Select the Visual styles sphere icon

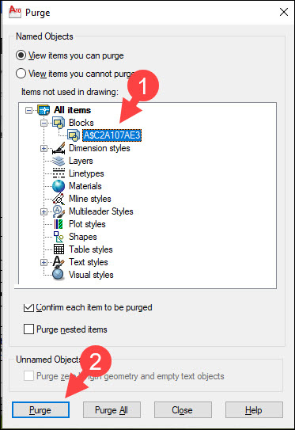pyautogui.click(x=59, y=275)
